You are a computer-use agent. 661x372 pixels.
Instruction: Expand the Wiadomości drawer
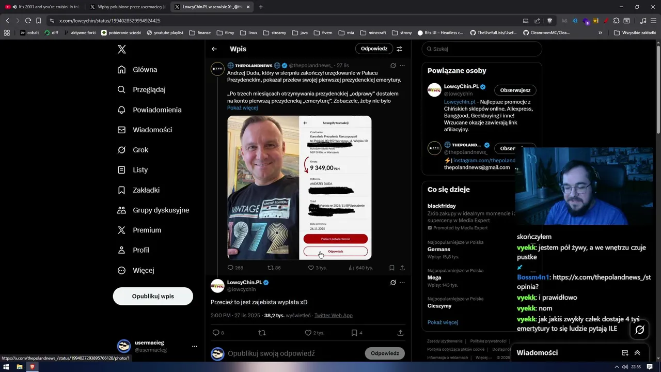(637, 353)
